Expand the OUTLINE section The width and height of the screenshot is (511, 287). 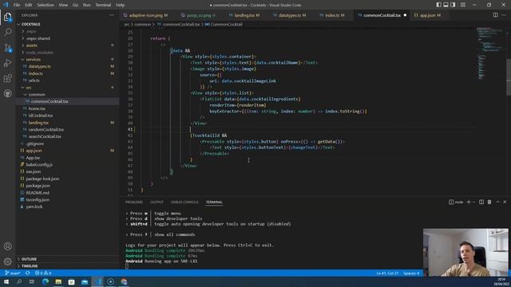coord(29,259)
